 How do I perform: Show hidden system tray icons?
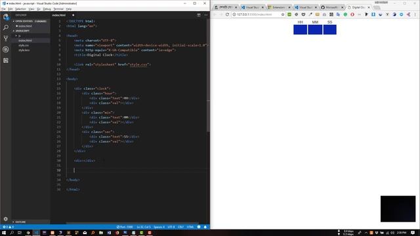coord(366,233)
